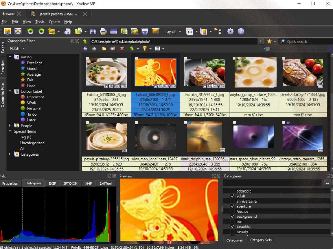Expand the People tree node

tap(10, 126)
